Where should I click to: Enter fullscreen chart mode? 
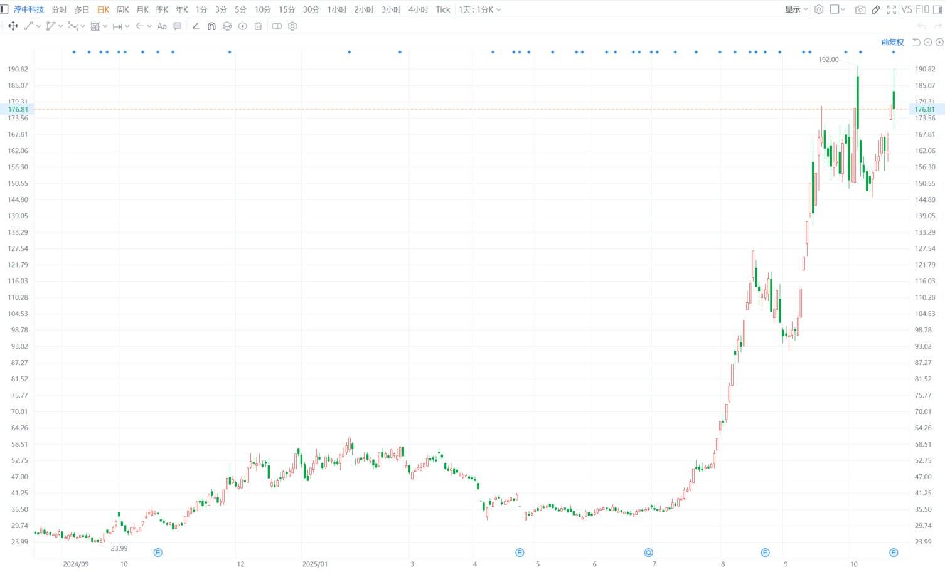pyautogui.click(x=891, y=9)
